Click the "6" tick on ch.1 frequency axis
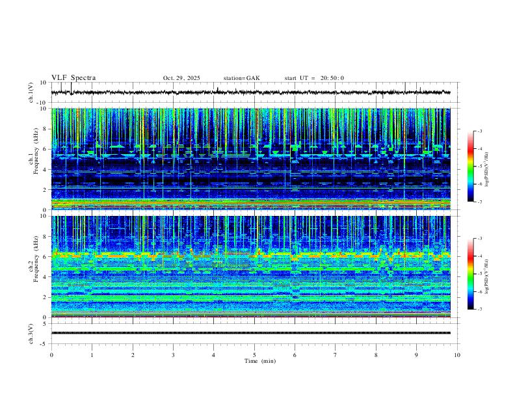Screen dimensions: 515x398 [46, 149]
